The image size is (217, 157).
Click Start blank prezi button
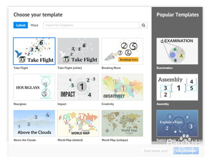(x=156, y=151)
